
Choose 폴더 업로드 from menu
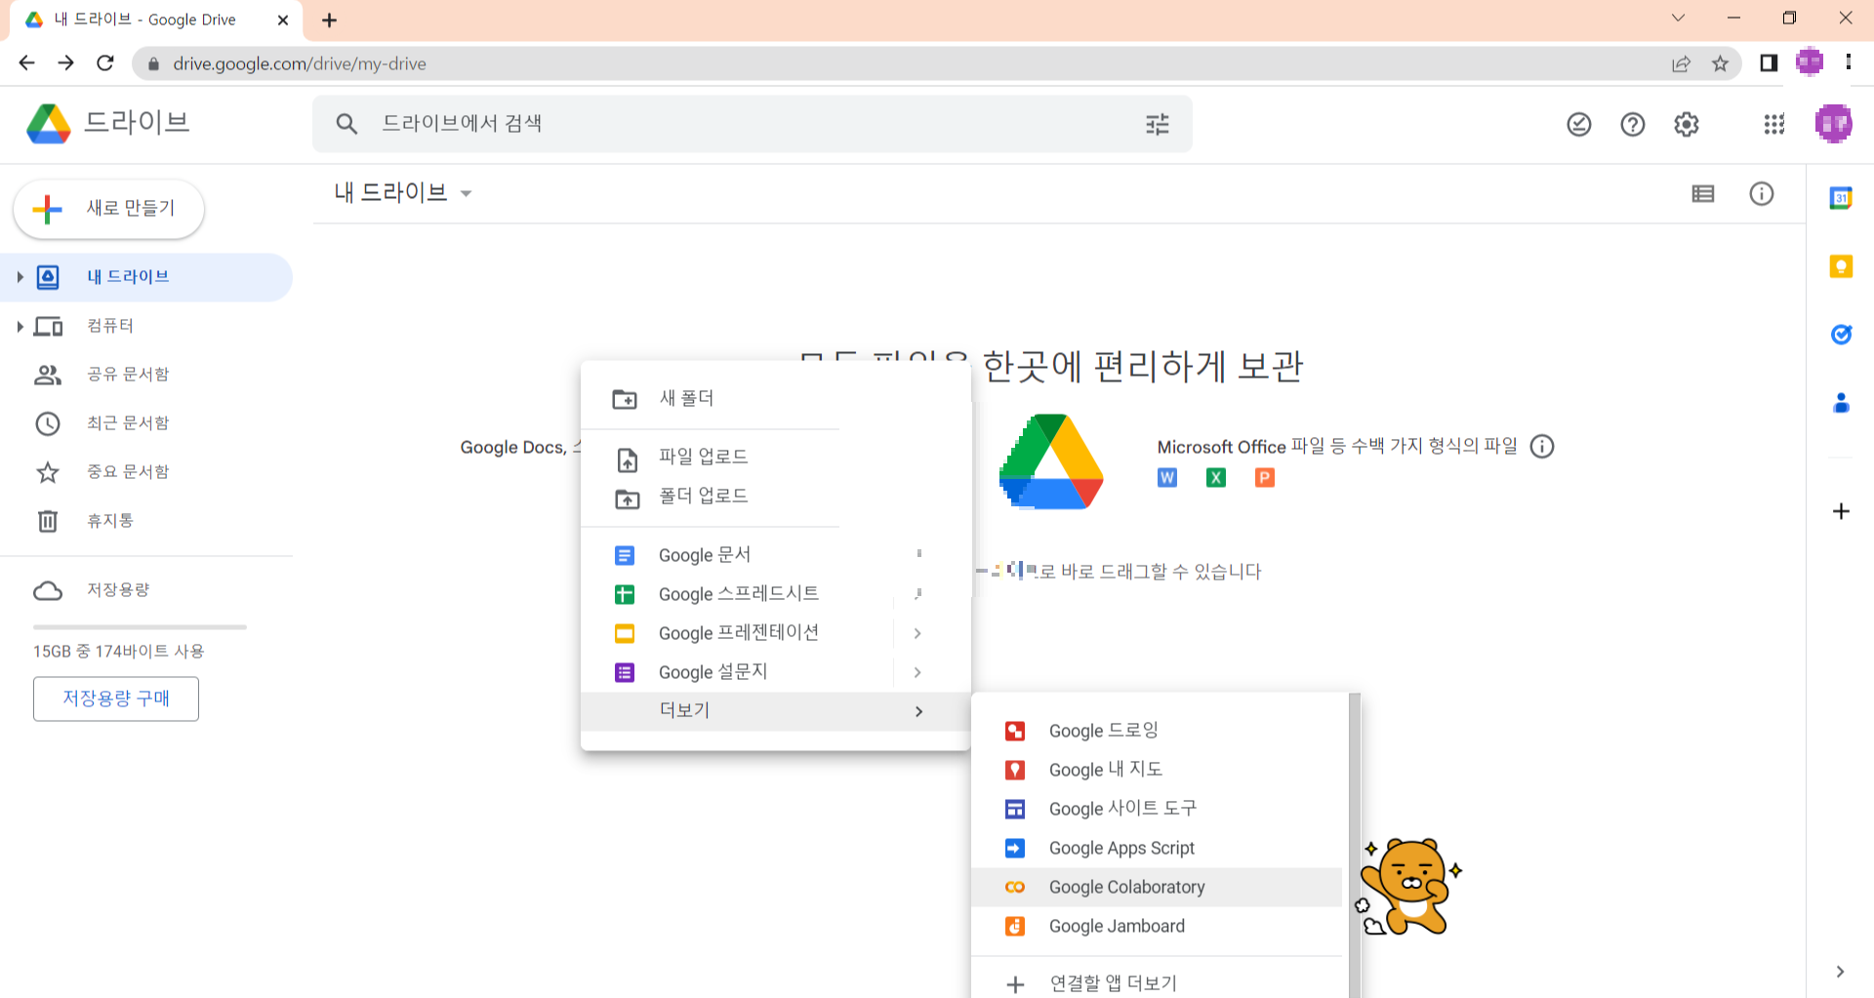pos(776,497)
